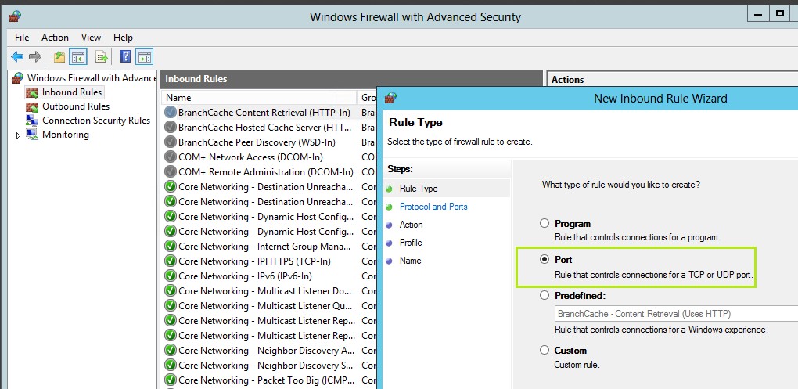Image resolution: width=798 pixels, height=389 pixels.
Task: Click gray icon of COM+ Network Access rule
Action: (171, 157)
